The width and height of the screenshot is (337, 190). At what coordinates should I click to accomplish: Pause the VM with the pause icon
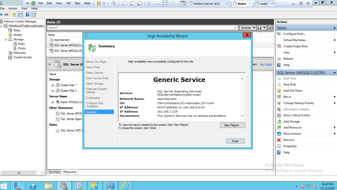click(99, 4)
